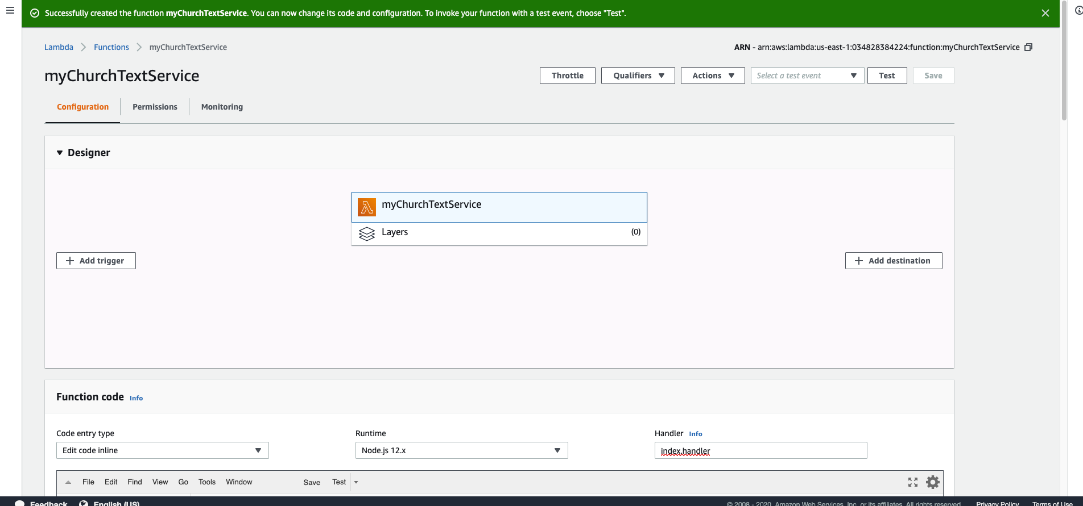Viewport: 1083px width, 506px height.
Task: Open code editor settings gear
Action: (933, 482)
